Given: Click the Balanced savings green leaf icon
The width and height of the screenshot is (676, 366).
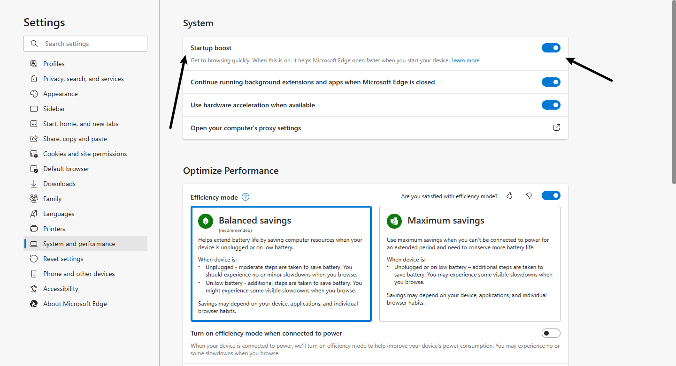Looking at the screenshot, I should point(206,221).
